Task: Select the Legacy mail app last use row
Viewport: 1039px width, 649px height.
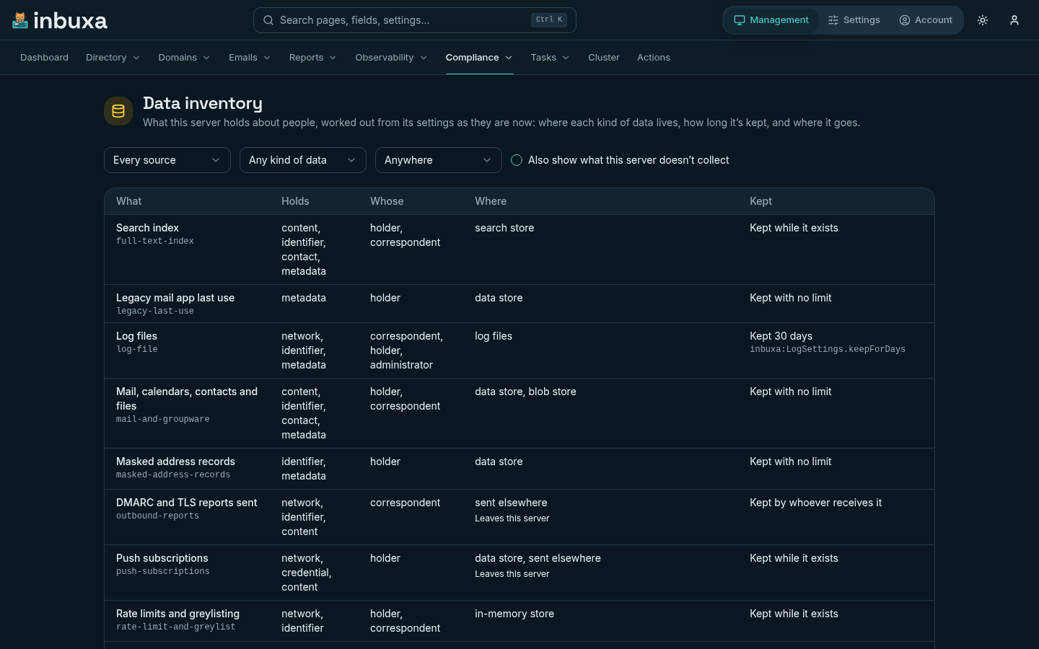Action: [x=519, y=304]
